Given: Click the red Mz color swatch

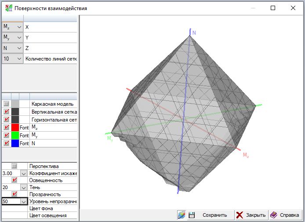Looking at the screenshot, I should [15, 127].
